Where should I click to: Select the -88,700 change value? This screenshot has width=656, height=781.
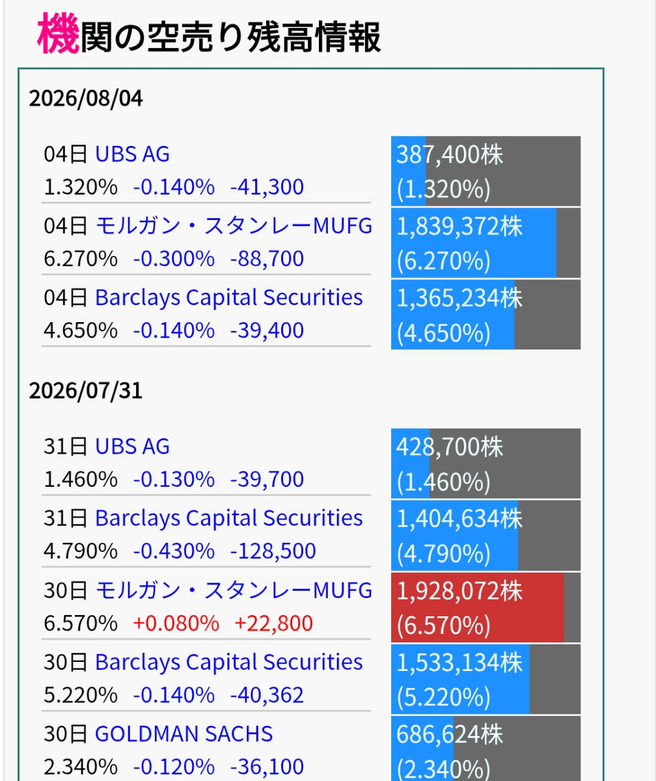click(x=267, y=259)
